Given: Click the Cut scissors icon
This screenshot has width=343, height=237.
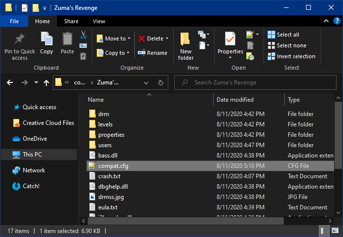Looking at the screenshot, I should [x=83, y=35].
